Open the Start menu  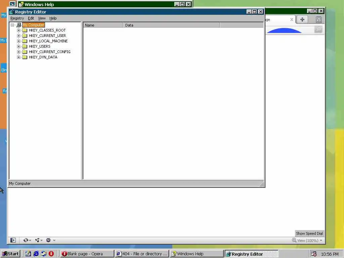coord(10,254)
